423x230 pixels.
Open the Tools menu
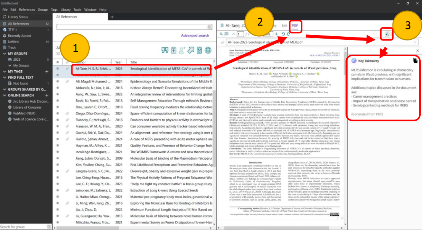[x=77, y=10]
